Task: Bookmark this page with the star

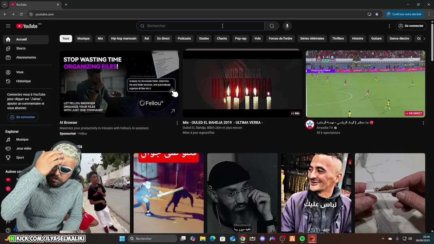Action: [x=377, y=14]
